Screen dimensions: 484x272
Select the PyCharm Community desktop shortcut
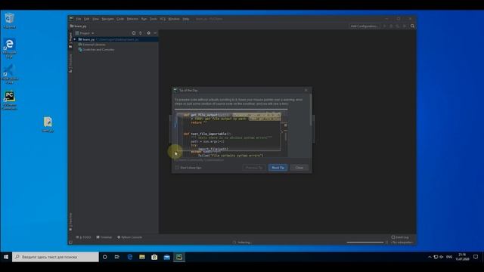pyautogui.click(x=10, y=100)
